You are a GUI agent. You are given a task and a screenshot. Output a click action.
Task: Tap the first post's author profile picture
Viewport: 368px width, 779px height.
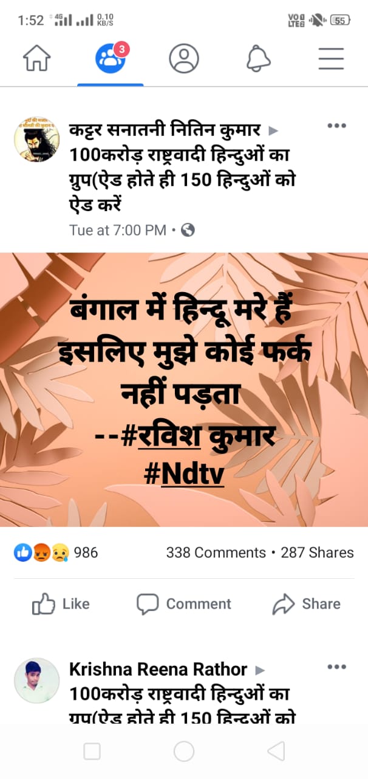pyautogui.click(x=36, y=139)
